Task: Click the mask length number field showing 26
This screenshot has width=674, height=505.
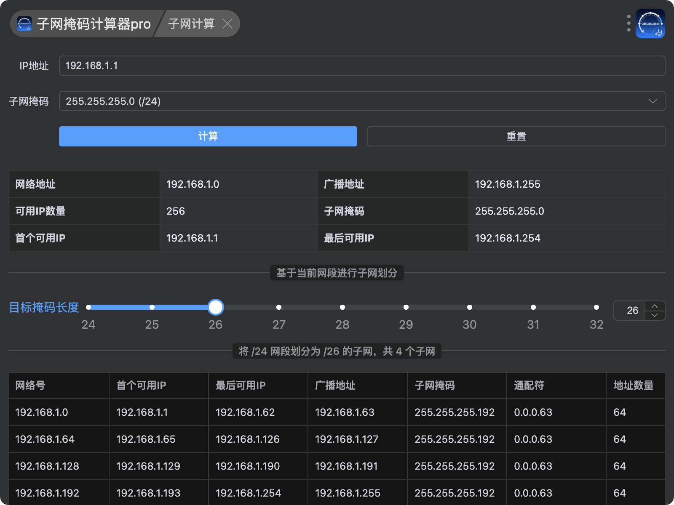Action: click(x=630, y=311)
